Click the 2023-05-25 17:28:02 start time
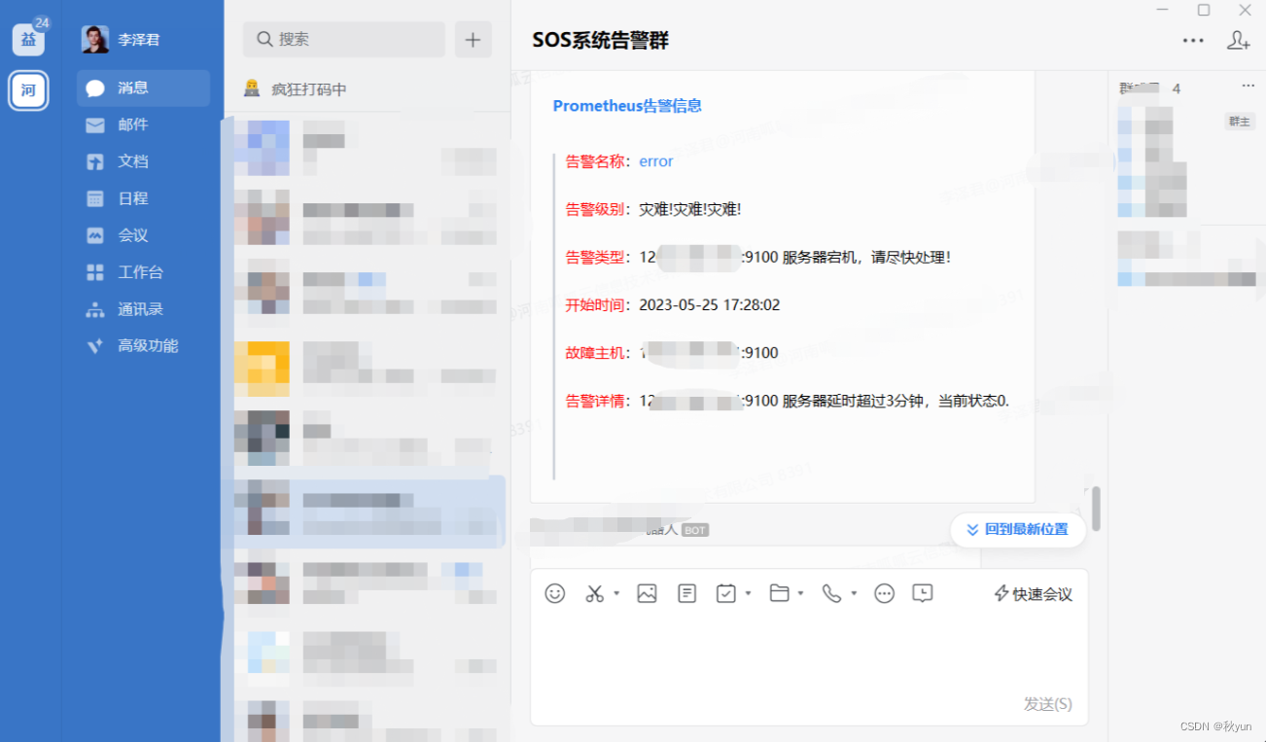The image size is (1266, 742). 710,304
